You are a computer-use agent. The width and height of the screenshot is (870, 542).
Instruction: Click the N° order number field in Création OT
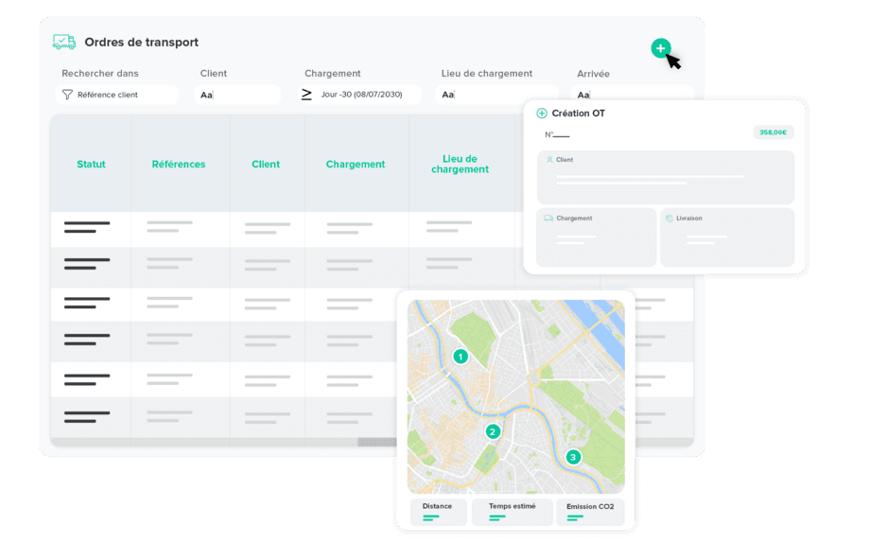pos(557,135)
